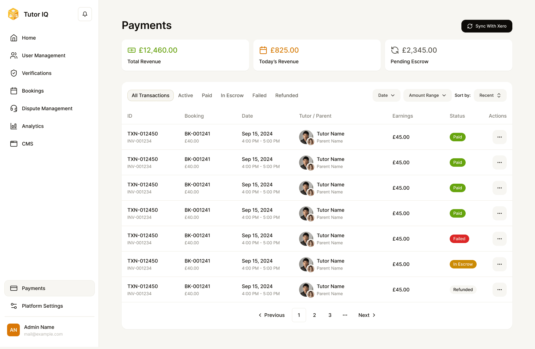Open Dispute Management
Image resolution: width=535 pixels, height=349 pixels.
[x=50, y=108]
